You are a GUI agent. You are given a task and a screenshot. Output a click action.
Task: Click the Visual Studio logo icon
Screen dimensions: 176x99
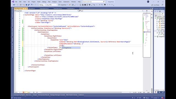pyautogui.click(x=13, y=2)
